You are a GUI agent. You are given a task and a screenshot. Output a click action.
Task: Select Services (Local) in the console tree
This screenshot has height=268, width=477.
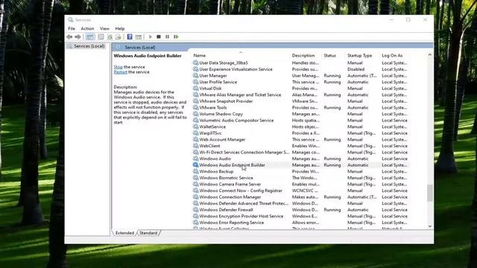[89, 46]
